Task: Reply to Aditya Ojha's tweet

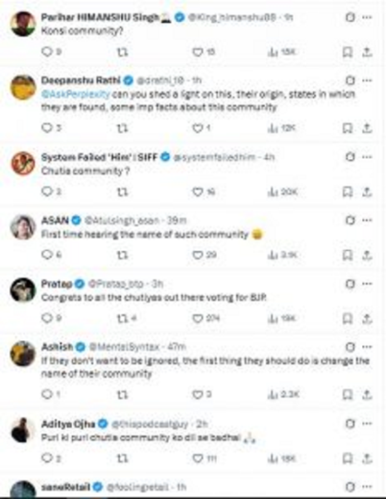Action: 47,458
